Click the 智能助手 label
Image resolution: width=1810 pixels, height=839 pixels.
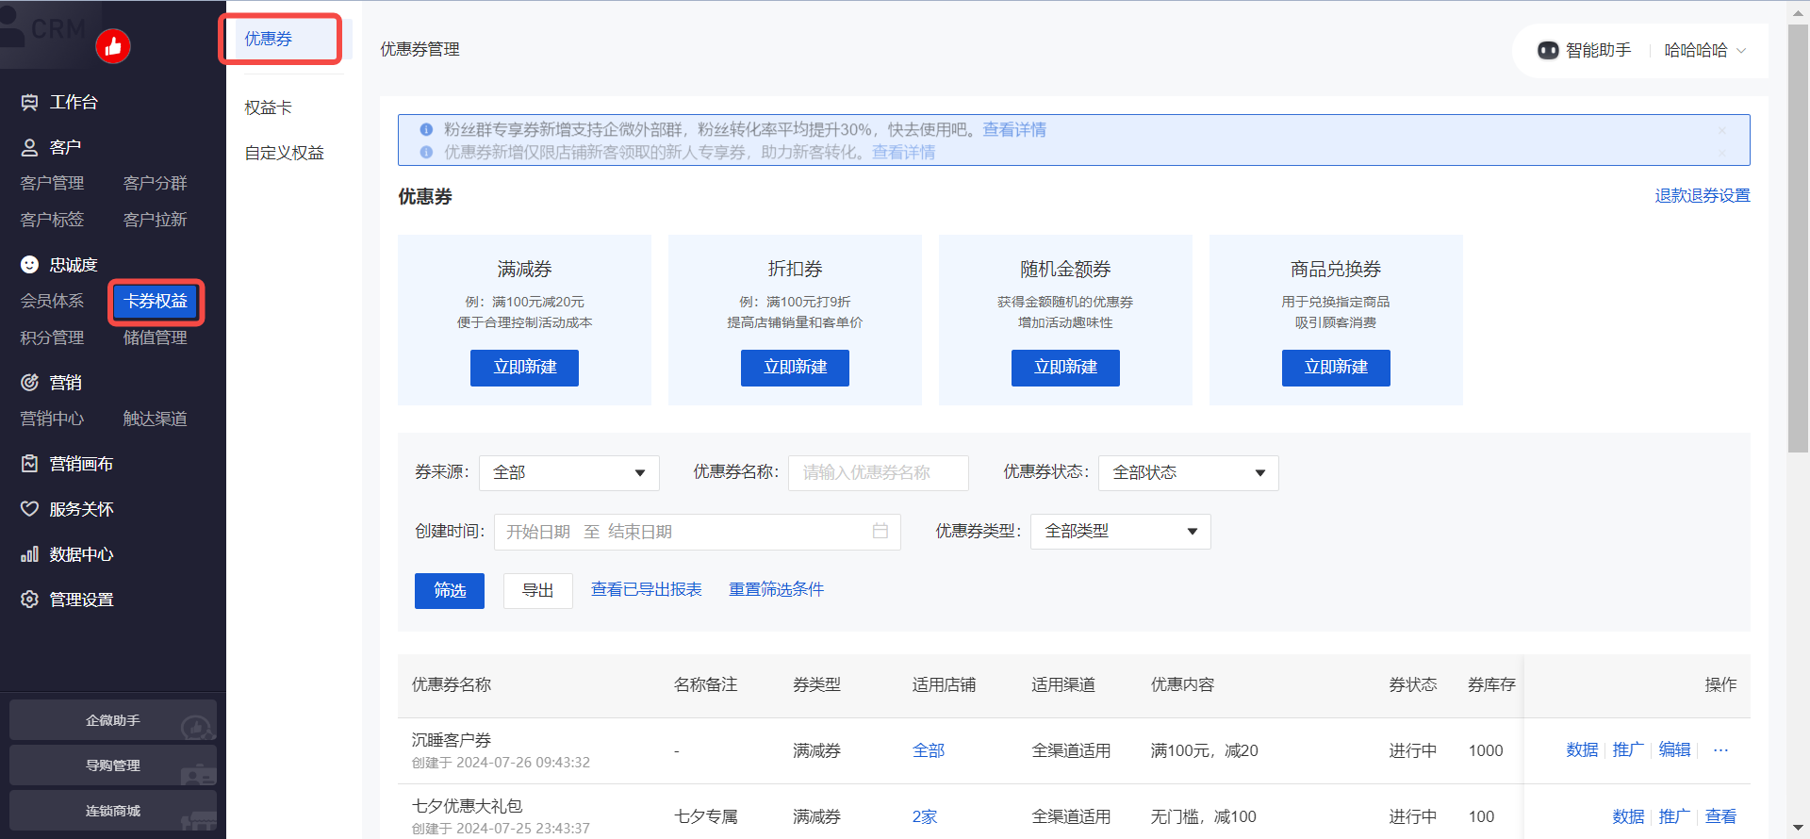[x=1599, y=50]
